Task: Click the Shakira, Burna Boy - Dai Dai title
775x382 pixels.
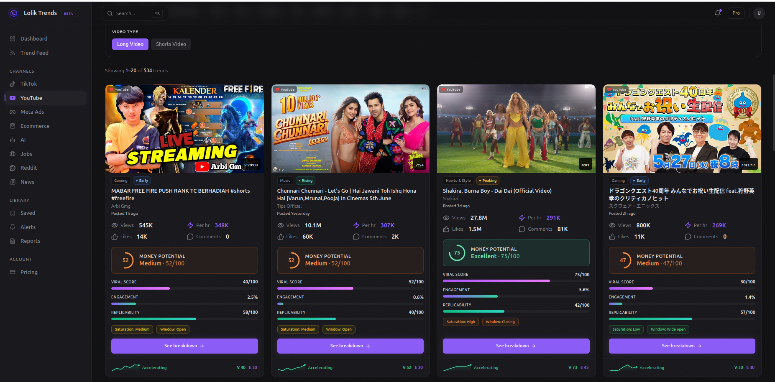Action: tap(497, 191)
